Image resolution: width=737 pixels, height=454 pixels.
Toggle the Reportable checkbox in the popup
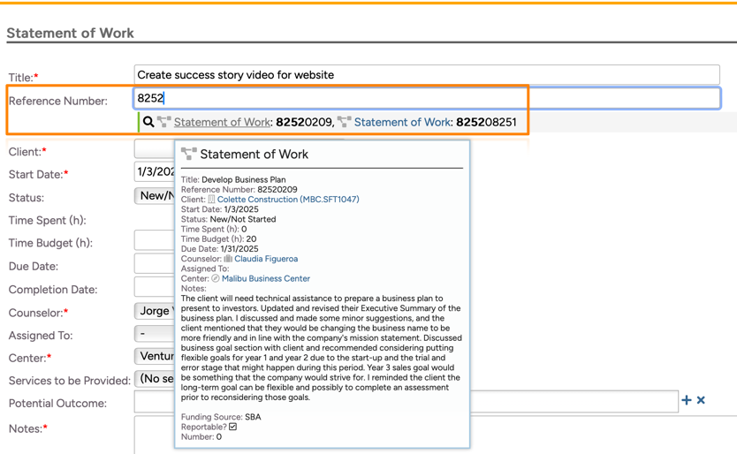click(x=232, y=427)
